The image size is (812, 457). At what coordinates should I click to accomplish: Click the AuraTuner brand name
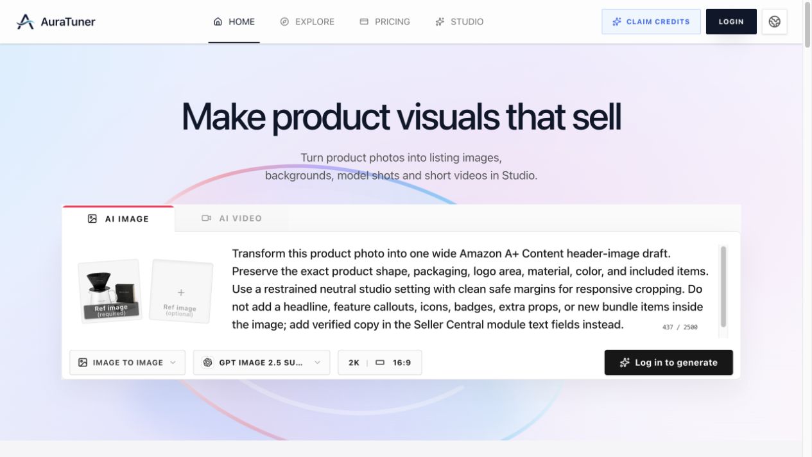coord(68,22)
